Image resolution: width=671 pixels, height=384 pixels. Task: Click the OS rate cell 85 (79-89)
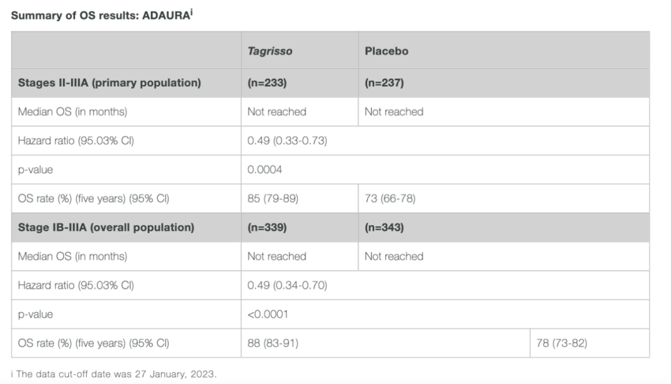[x=273, y=199]
